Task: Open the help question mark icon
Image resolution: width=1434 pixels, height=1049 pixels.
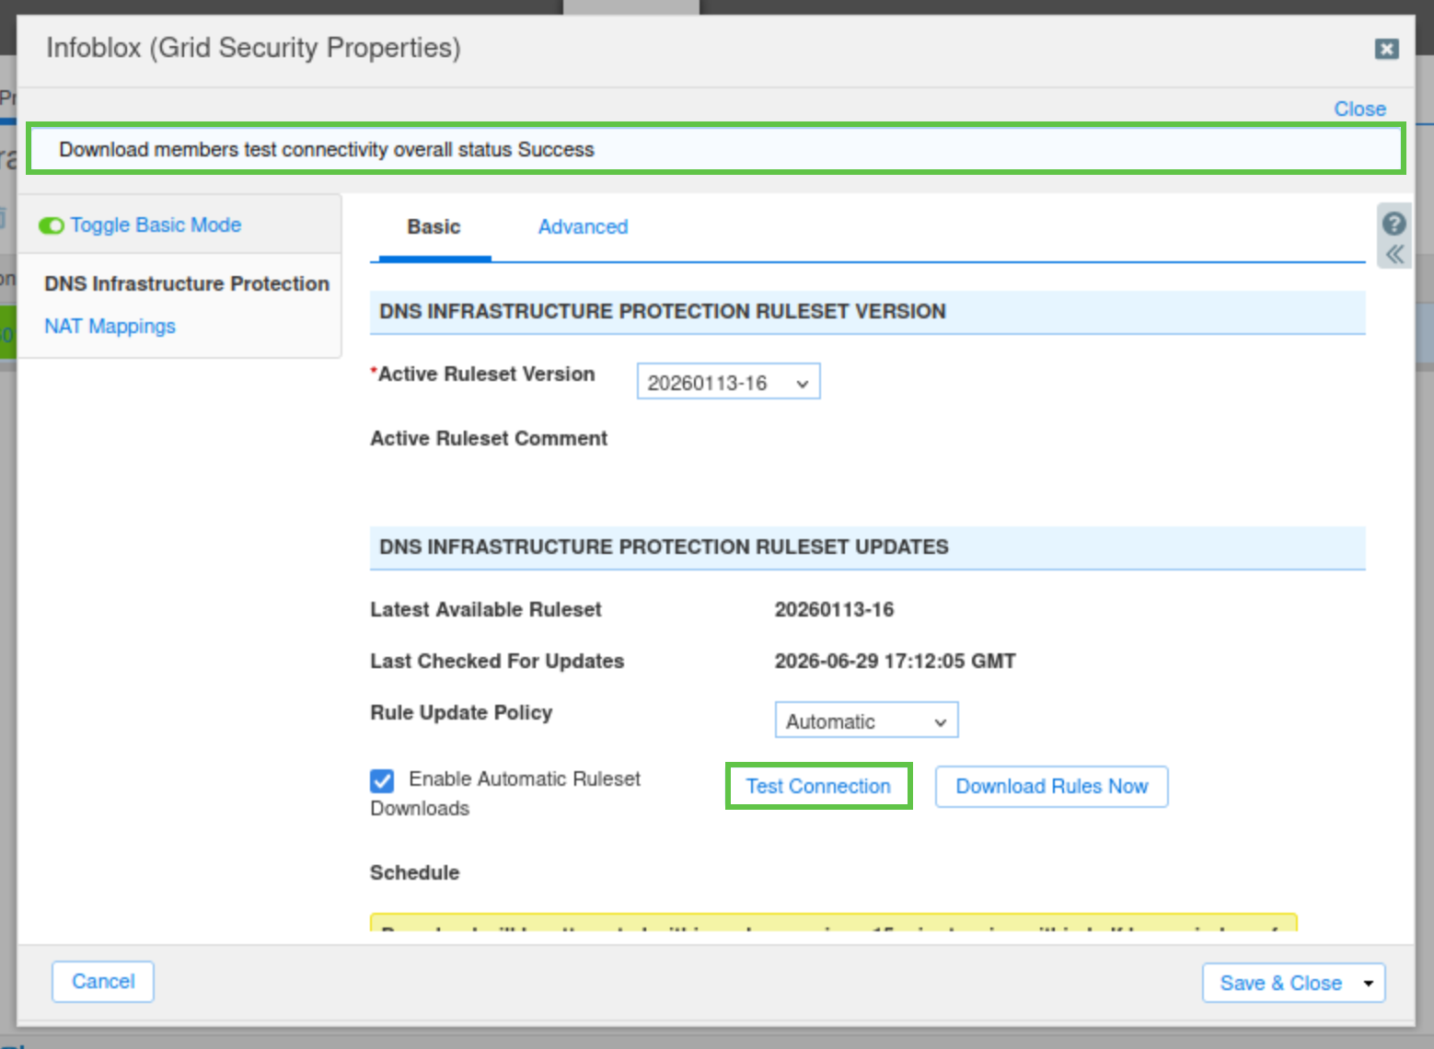Action: (x=1394, y=224)
